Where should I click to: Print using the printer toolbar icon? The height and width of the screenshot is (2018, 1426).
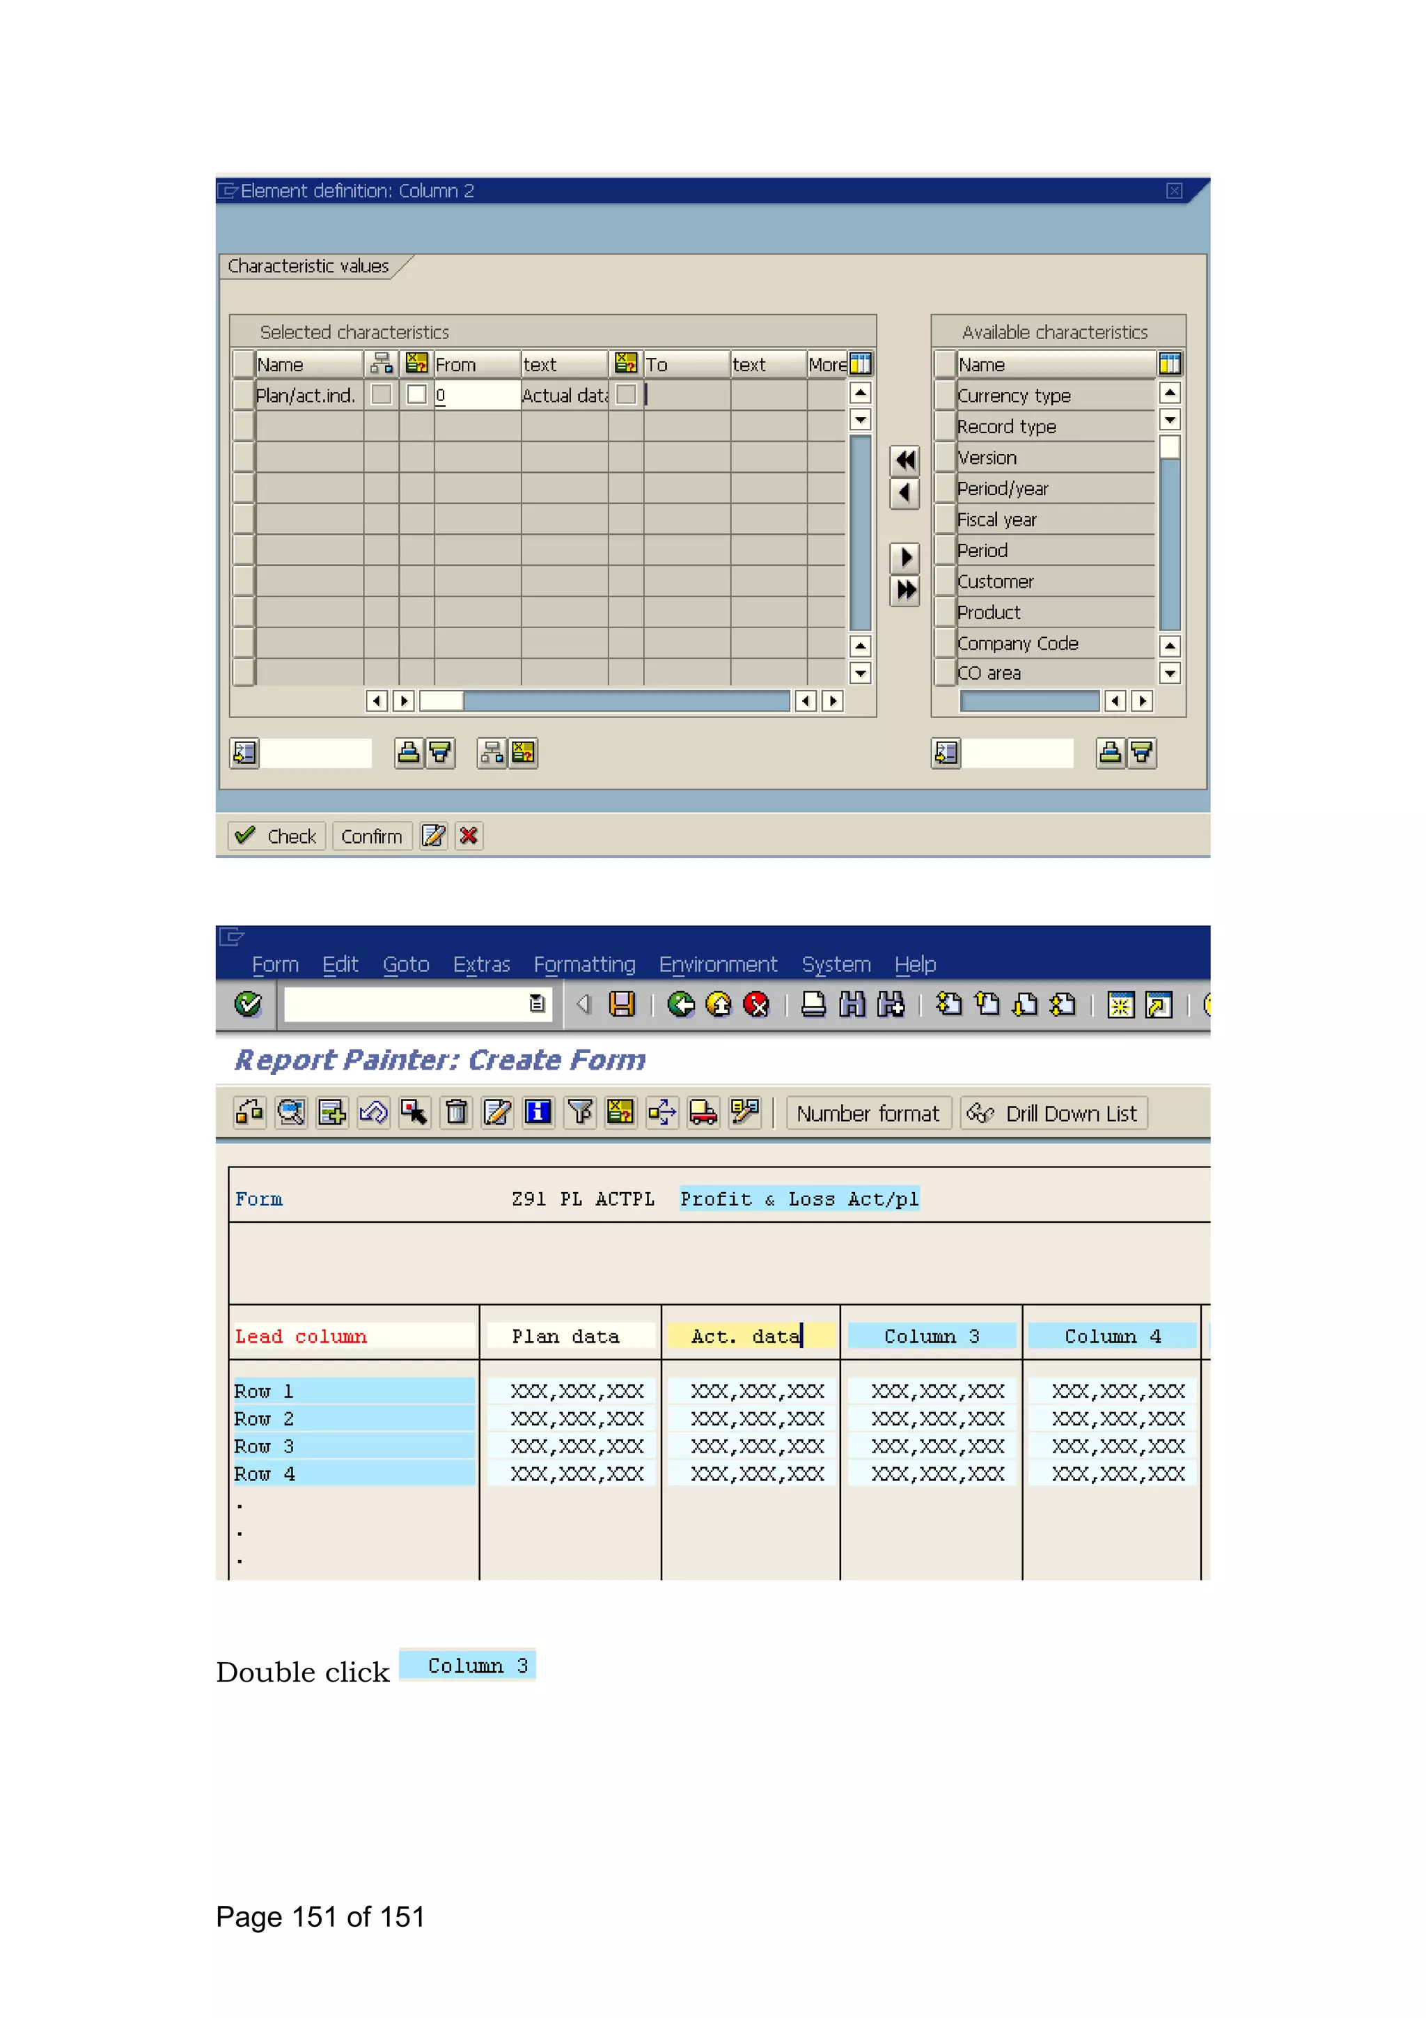[x=813, y=1003]
